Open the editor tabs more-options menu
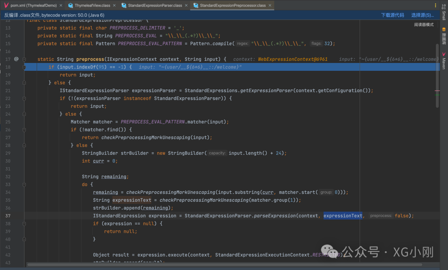448x270 pixels. (x=436, y=5)
